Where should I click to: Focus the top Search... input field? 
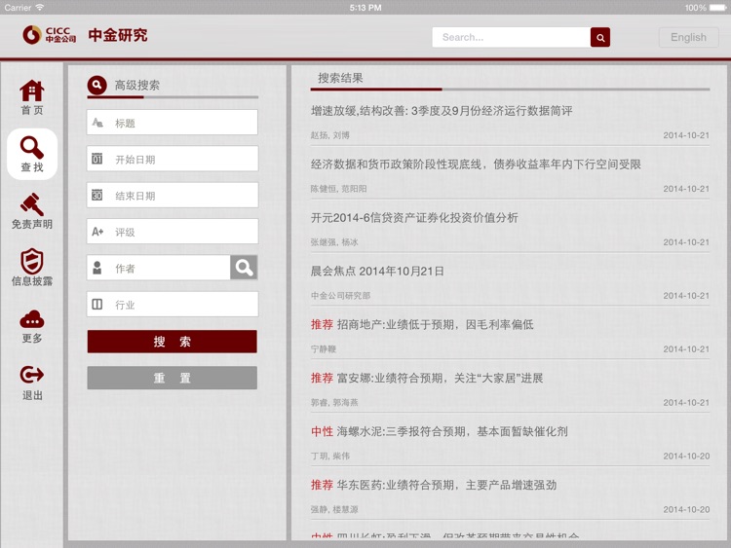(512, 37)
